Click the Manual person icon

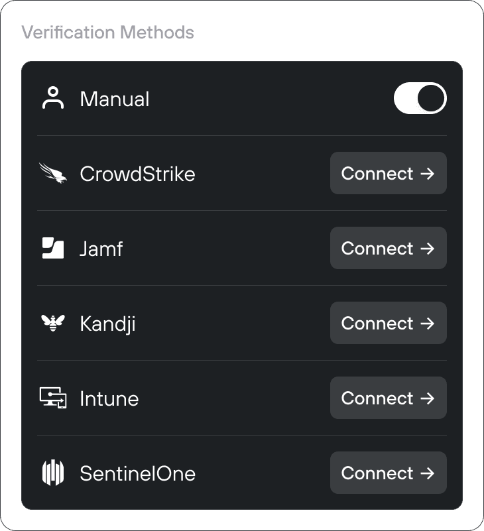click(x=53, y=98)
